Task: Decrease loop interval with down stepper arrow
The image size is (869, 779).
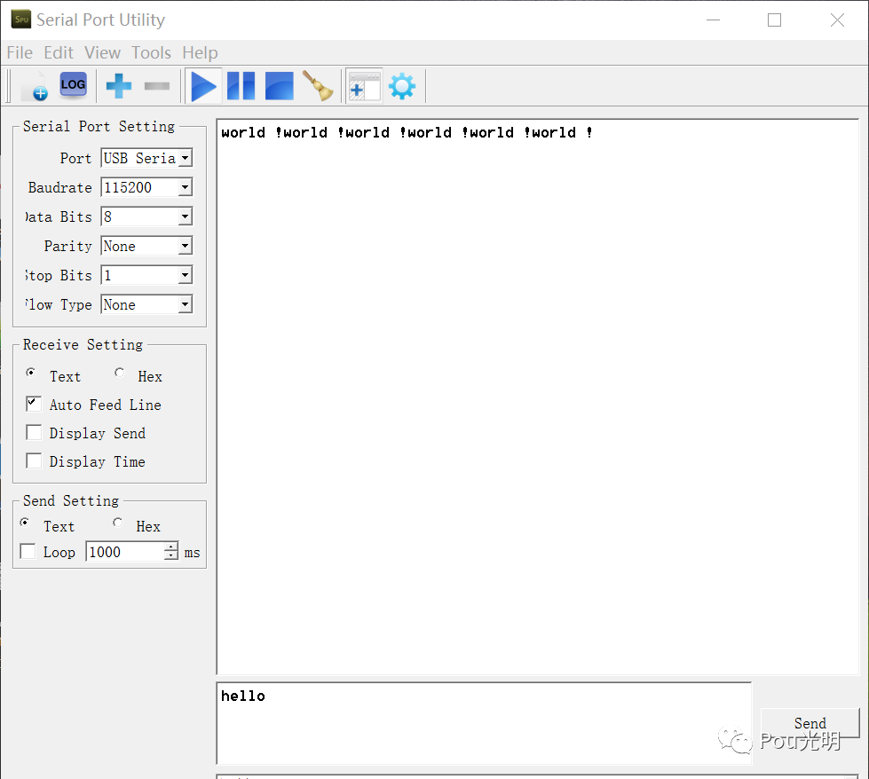Action: pos(171,556)
